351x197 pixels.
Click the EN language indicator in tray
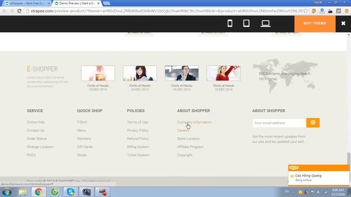[x=287, y=192]
